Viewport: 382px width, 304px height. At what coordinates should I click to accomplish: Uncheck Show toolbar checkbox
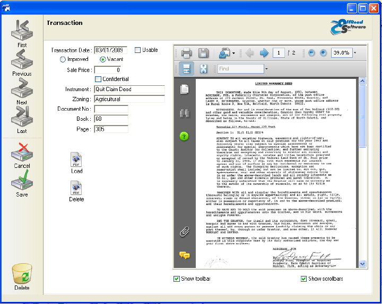[x=176, y=279]
